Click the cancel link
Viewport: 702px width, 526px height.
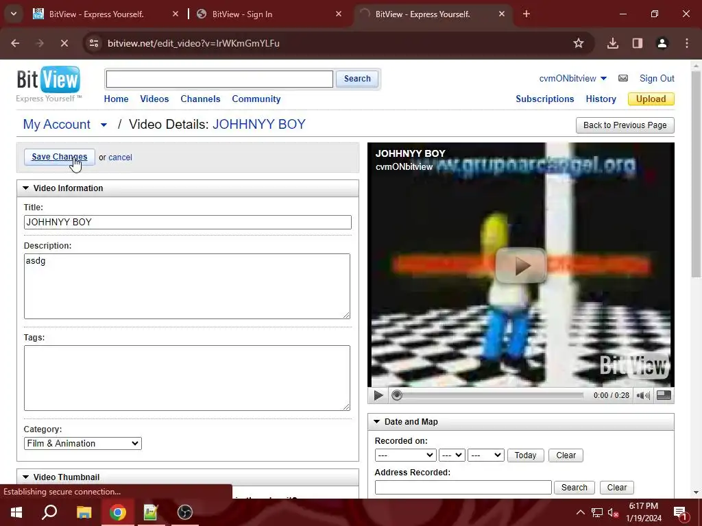(x=120, y=158)
